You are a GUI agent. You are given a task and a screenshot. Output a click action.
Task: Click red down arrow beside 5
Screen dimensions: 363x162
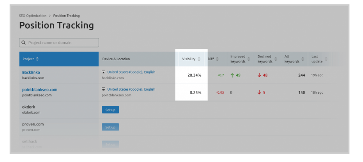tap(259, 92)
